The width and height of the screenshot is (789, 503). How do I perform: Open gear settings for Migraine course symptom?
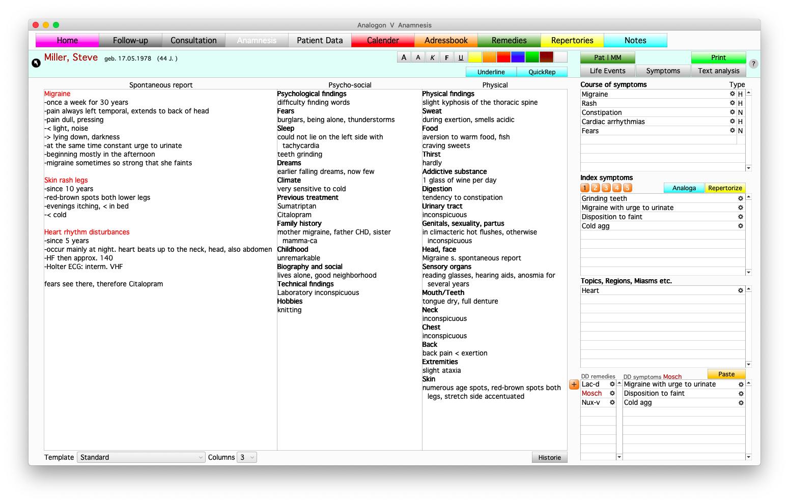[x=732, y=94]
